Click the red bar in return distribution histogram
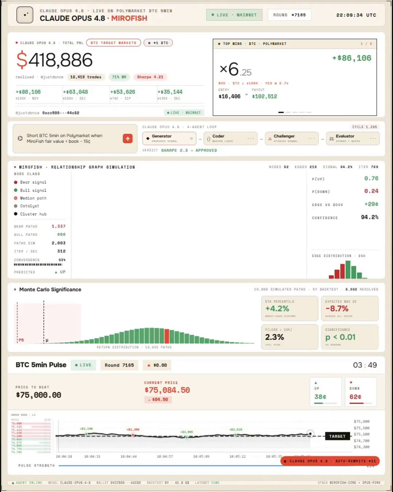This screenshot has width=393, height=492. pos(167,336)
